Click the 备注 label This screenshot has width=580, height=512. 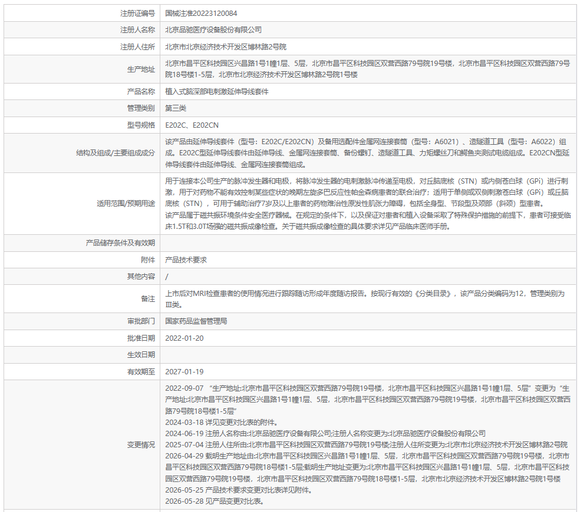point(148,299)
